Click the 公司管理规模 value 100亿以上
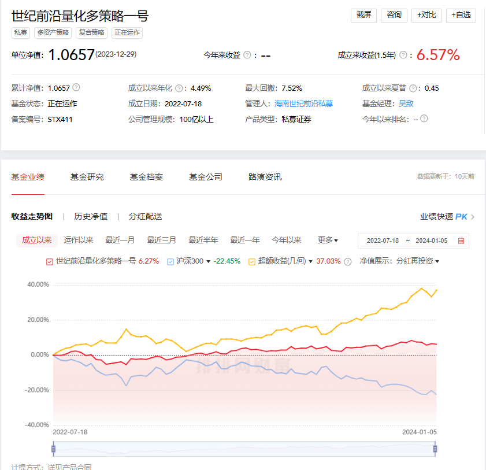Viewport: 486px width, 470px height. point(196,119)
